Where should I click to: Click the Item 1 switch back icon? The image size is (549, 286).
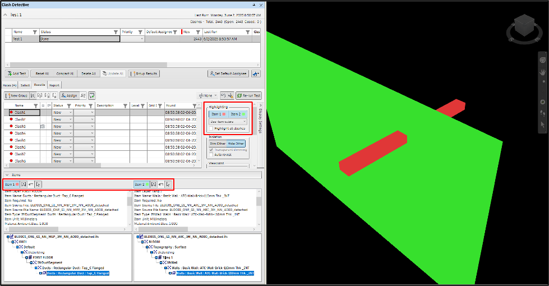pos(31,184)
